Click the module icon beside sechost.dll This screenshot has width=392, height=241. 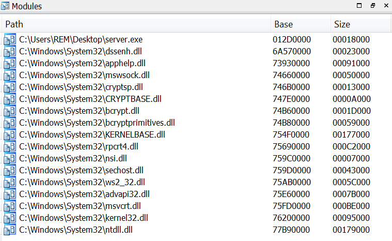[x=10, y=170]
